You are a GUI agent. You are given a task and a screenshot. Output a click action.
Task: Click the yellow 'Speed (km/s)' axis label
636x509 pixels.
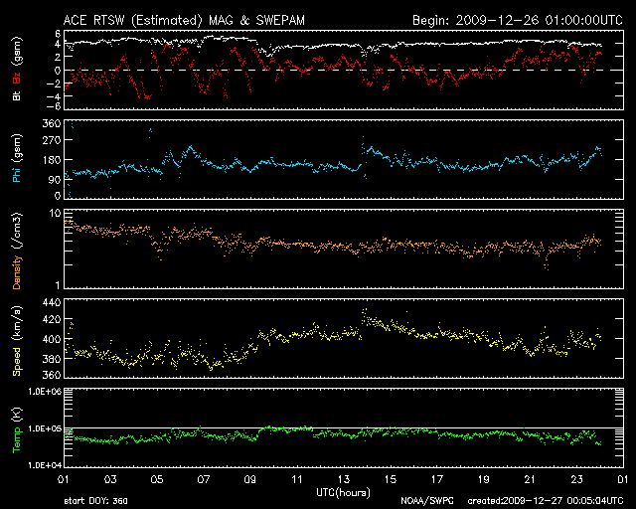tap(17, 341)
